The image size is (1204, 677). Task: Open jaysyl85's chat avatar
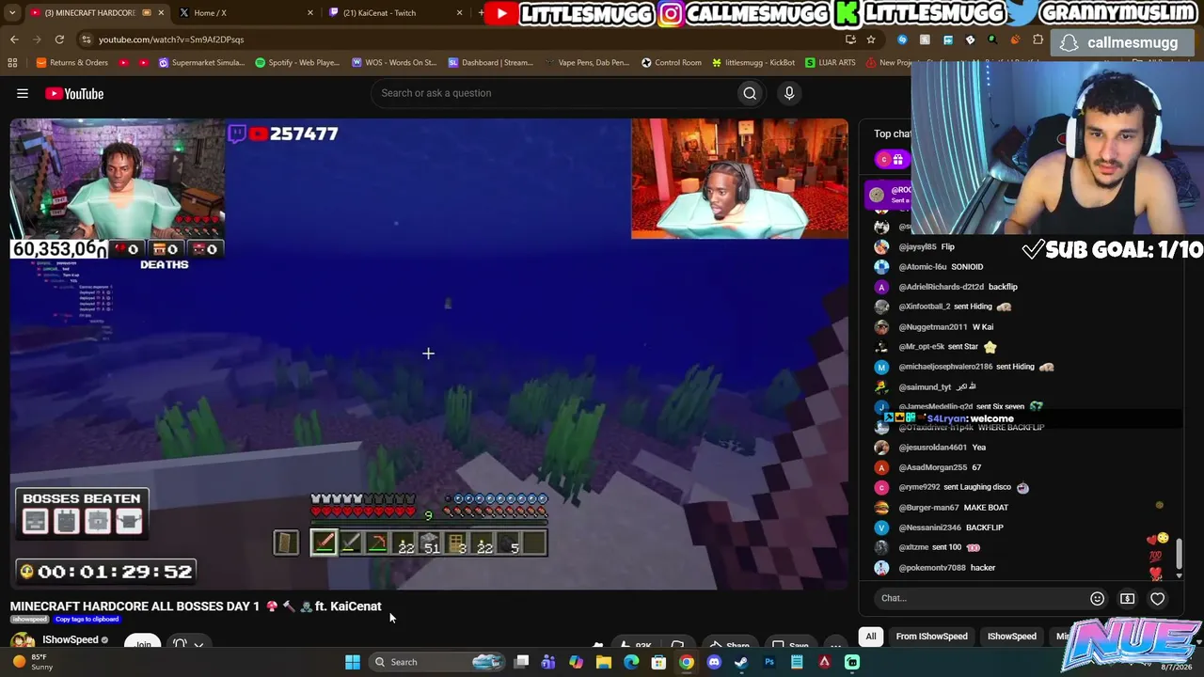881,246
